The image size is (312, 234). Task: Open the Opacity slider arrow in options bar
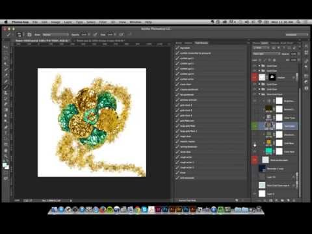click(88, 34)
